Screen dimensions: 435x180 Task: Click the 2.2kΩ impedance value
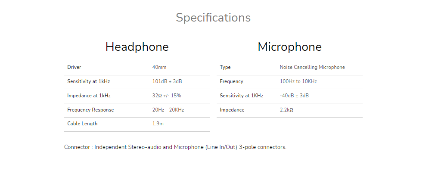click(286, 110)
